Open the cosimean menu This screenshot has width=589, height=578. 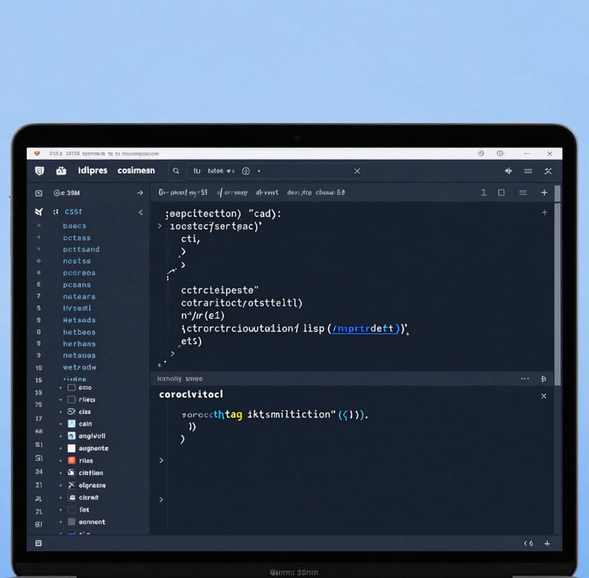pyautogui.click(x=136, y=170)
